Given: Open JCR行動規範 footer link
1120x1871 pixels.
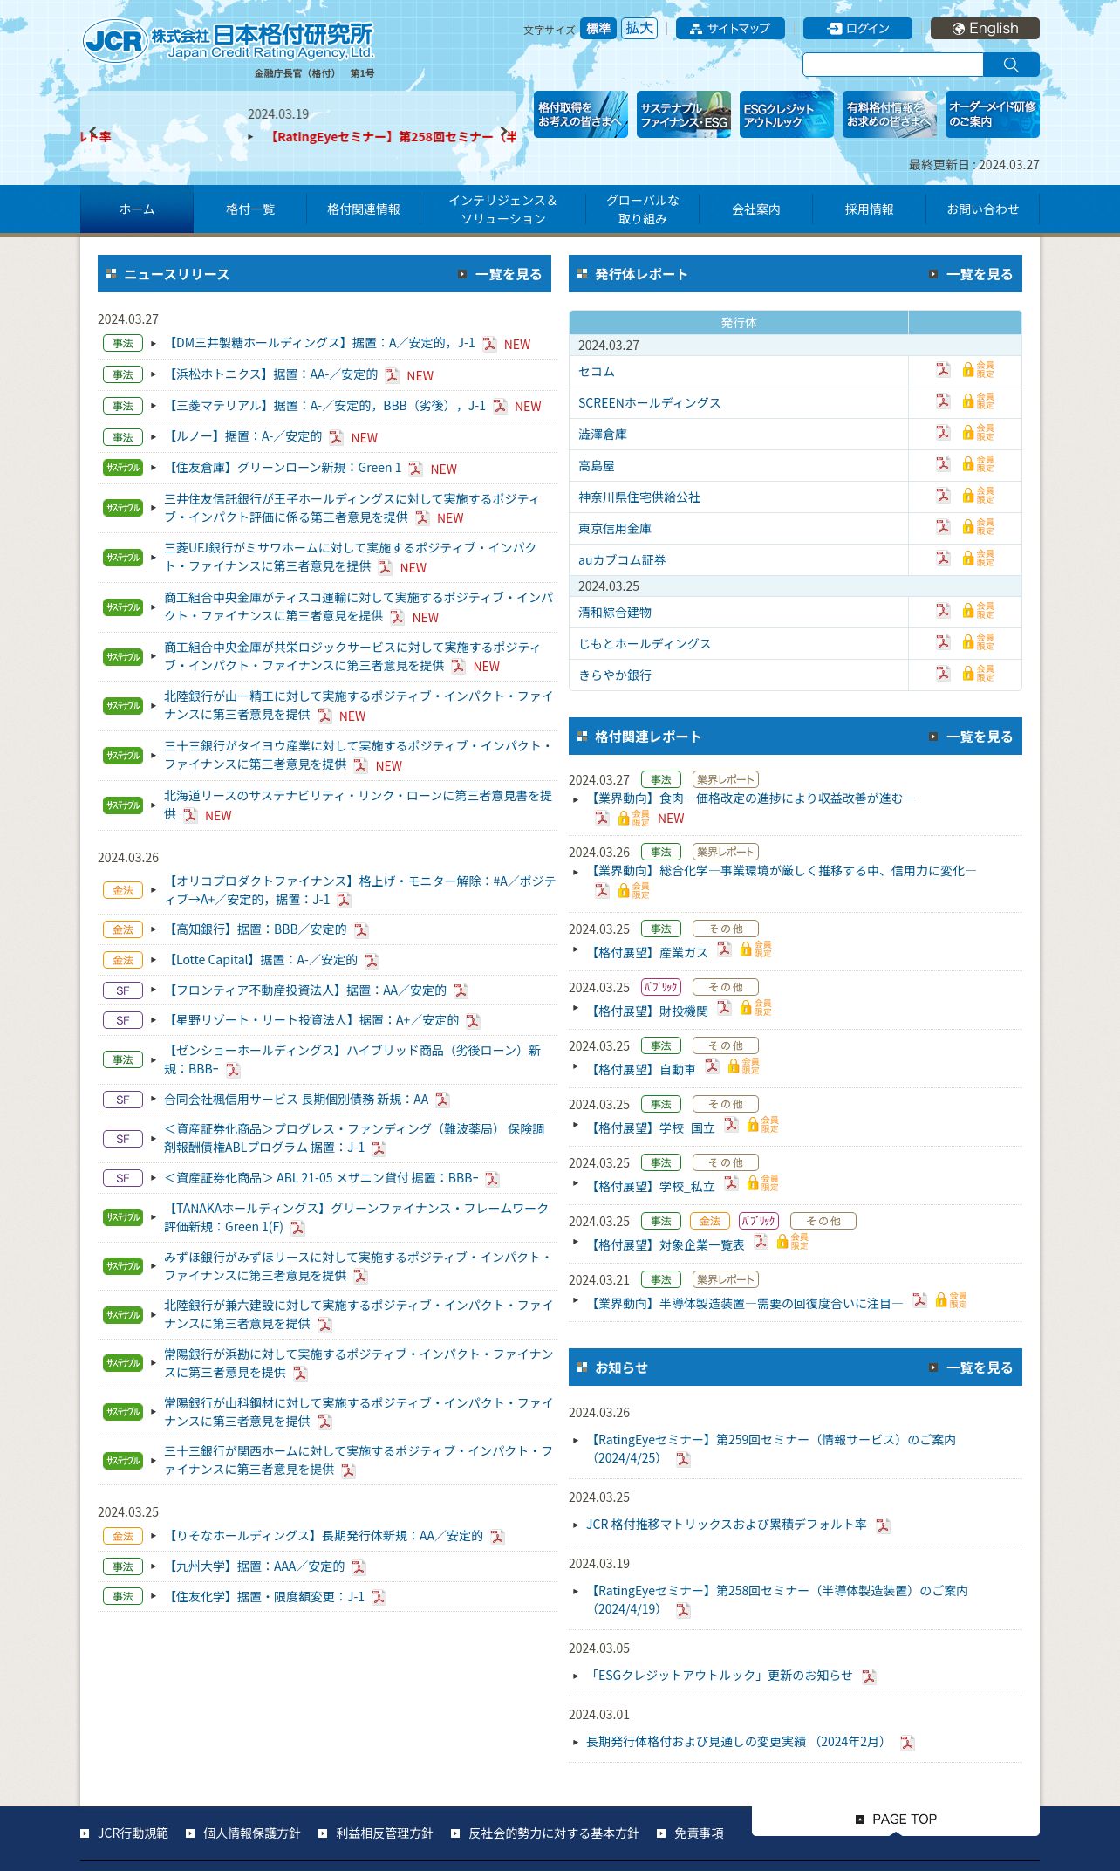Looking at the screenshot, I should point(133,1833).
